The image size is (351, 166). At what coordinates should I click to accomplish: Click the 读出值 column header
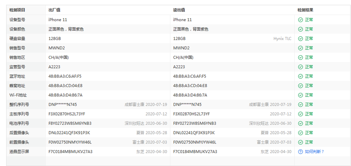pyautogui.click(x=179, y=10)
